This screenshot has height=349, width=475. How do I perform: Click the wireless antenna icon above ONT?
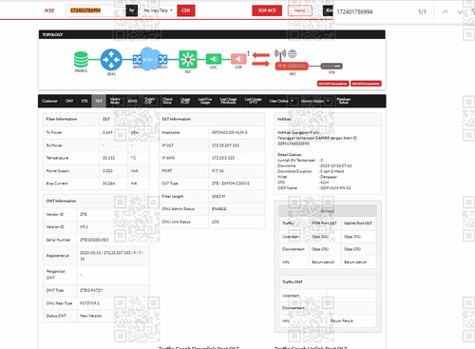point(280,54)
